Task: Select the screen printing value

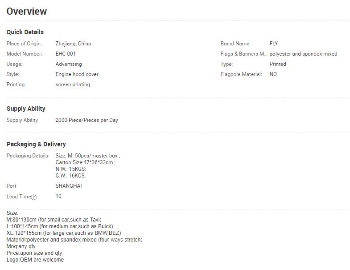Action: point(73,85)
